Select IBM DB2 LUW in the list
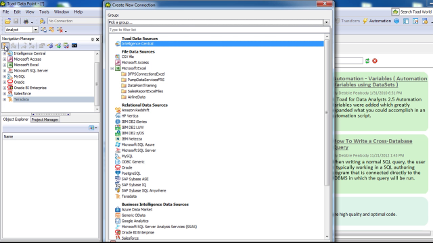Screen dimensions: 433x243 pyautogui.click(x=133, y=128)
